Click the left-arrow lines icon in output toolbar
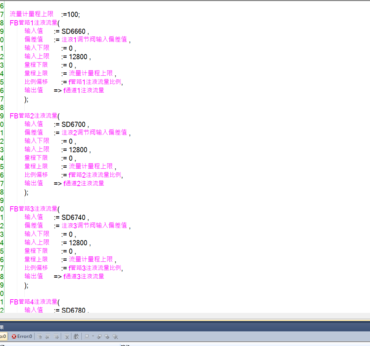 [47, 336]
